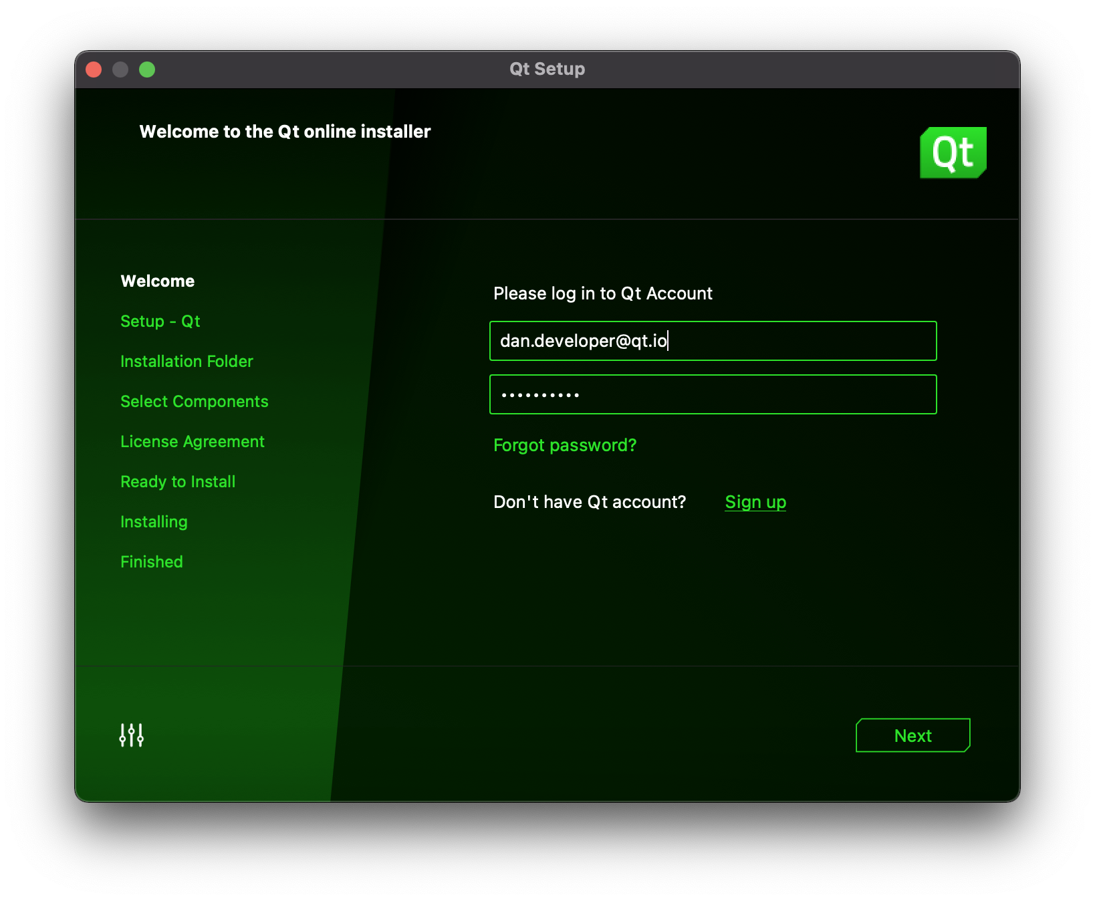
Task: Jump to the Installation Folder step
Action: click(x=187, y=362)
